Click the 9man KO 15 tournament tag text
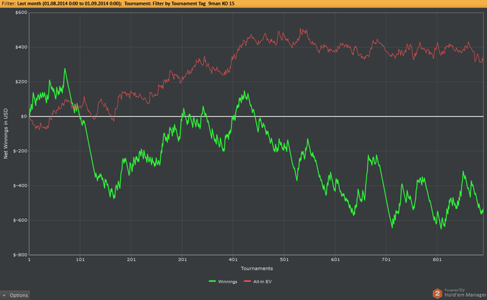487x300 pixels. (221, 3)
